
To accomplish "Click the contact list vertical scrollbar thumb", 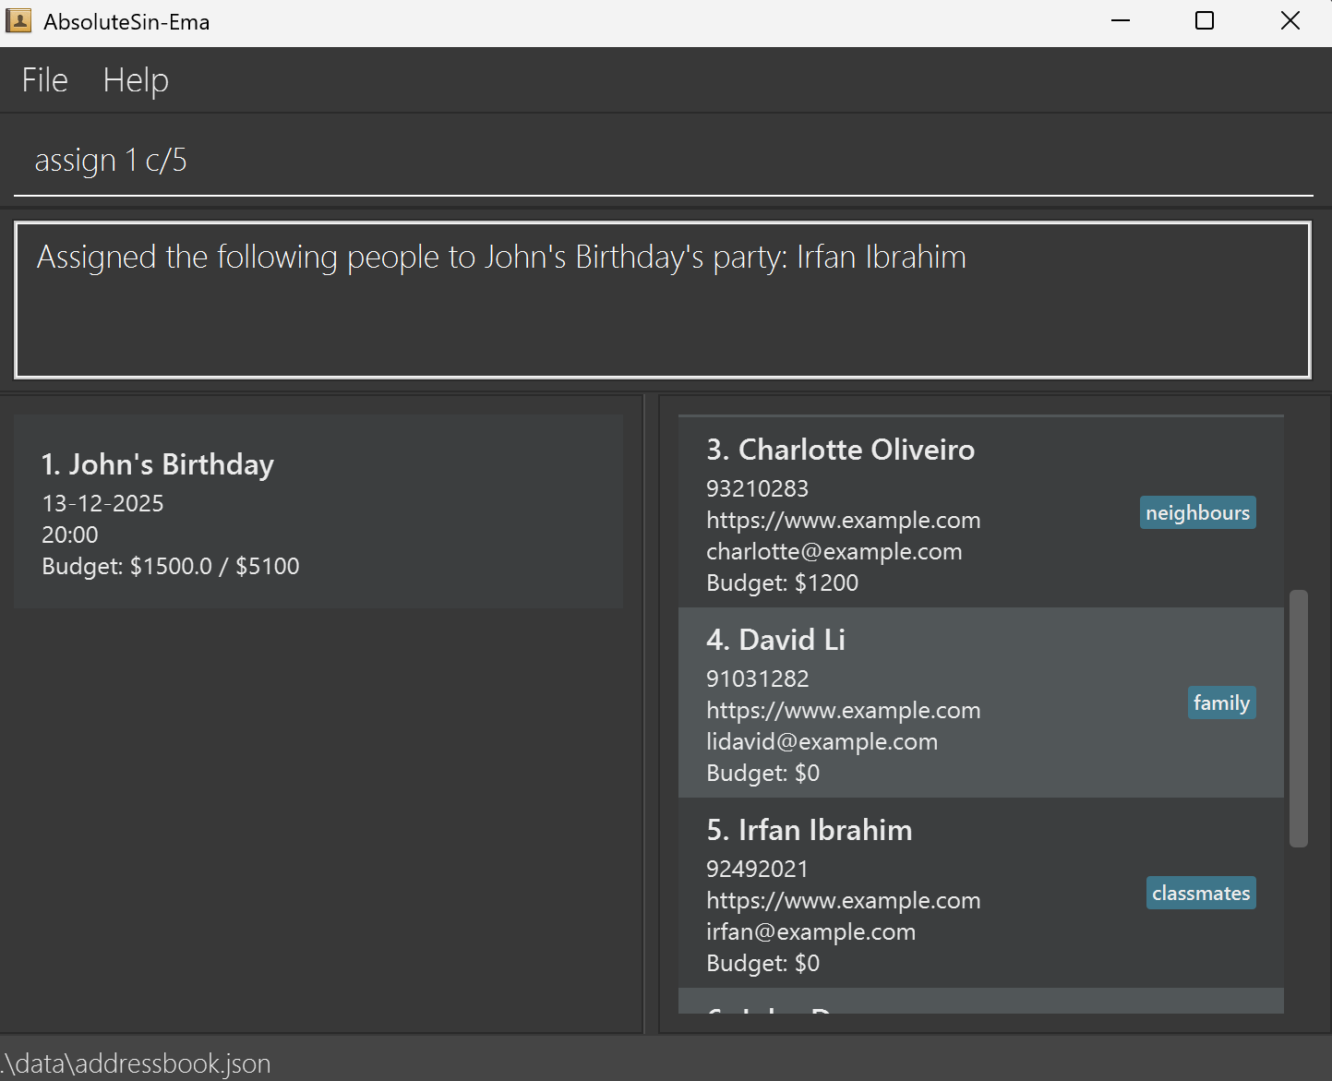I will [x=1298, y=718].
